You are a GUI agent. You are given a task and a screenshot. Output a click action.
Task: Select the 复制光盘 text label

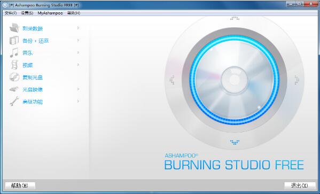(33, 77)
